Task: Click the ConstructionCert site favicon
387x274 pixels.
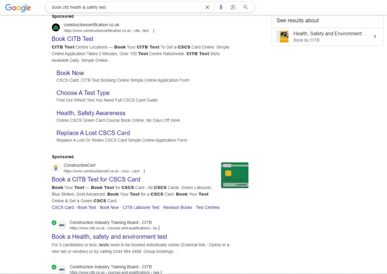Action: coord(56,168)
